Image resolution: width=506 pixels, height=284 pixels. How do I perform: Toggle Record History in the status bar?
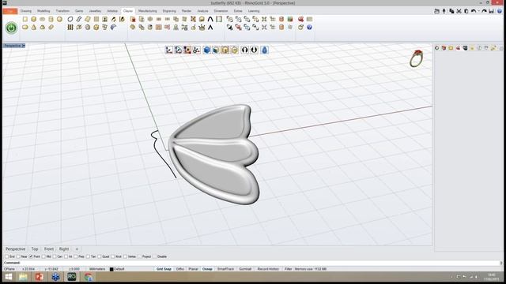(268, 269)
